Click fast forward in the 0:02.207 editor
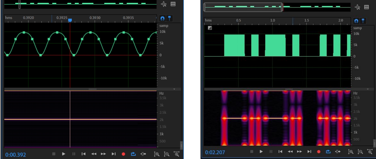This screenshot has height=159, width=376. 299,152
